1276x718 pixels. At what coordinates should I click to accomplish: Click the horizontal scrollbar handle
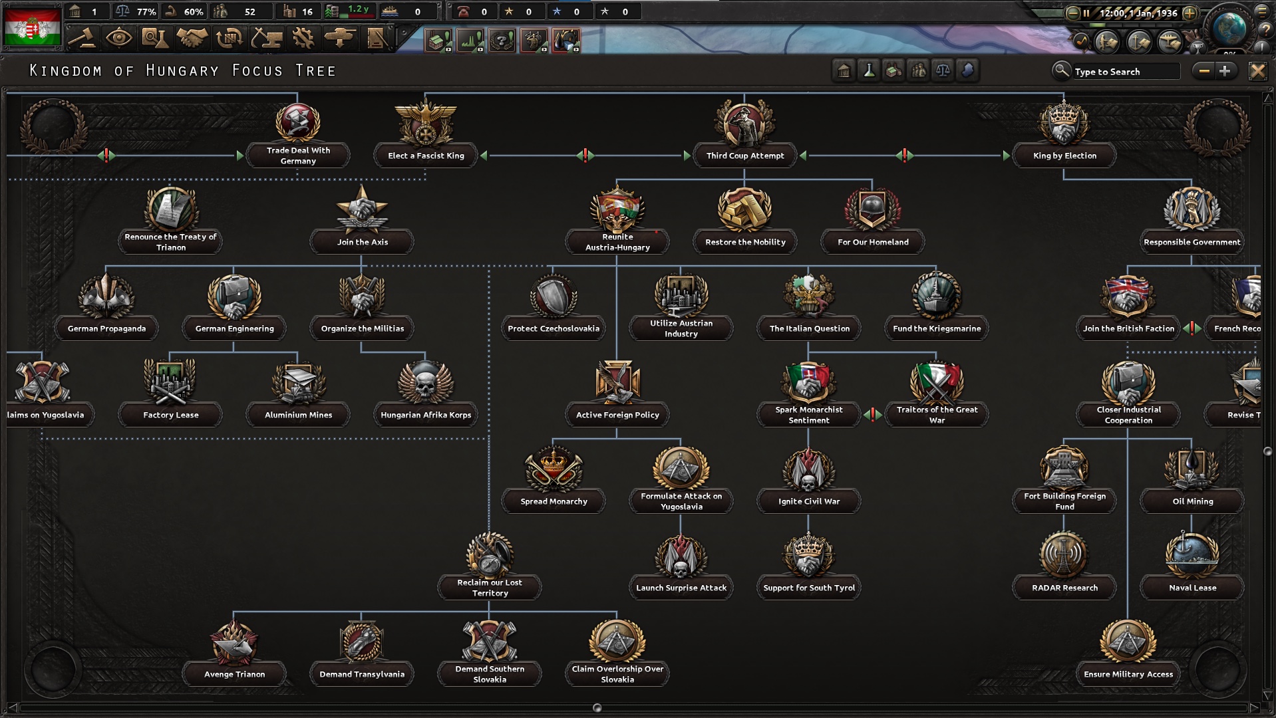coord(597,707)
